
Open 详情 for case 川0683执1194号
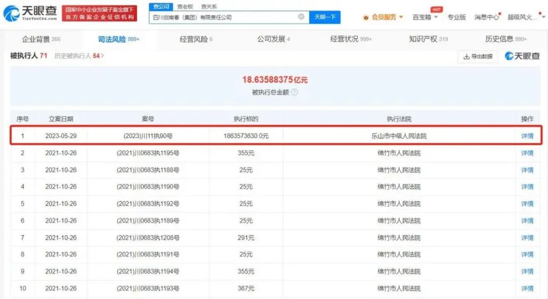click(527, 272)
